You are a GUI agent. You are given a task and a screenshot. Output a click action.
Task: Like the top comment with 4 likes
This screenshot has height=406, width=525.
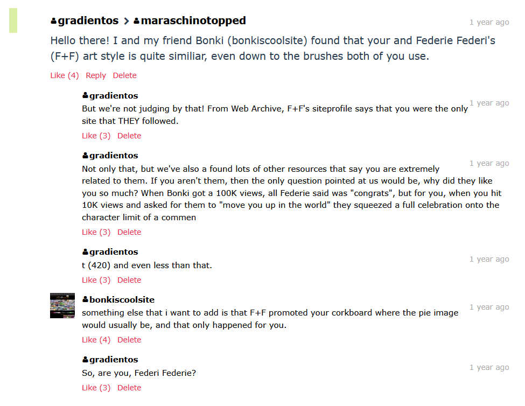point(65,75)
